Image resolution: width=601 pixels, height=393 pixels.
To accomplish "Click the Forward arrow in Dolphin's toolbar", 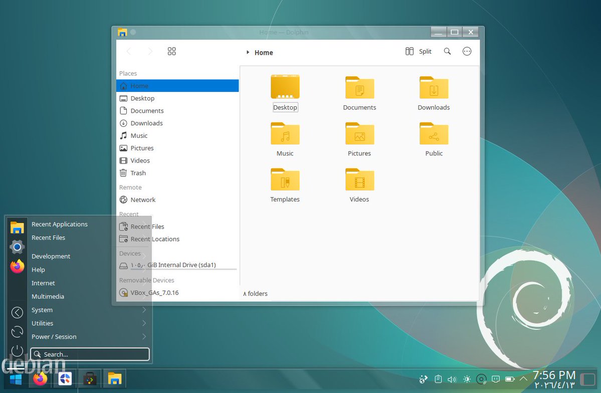I will click(x=150, y=51).
